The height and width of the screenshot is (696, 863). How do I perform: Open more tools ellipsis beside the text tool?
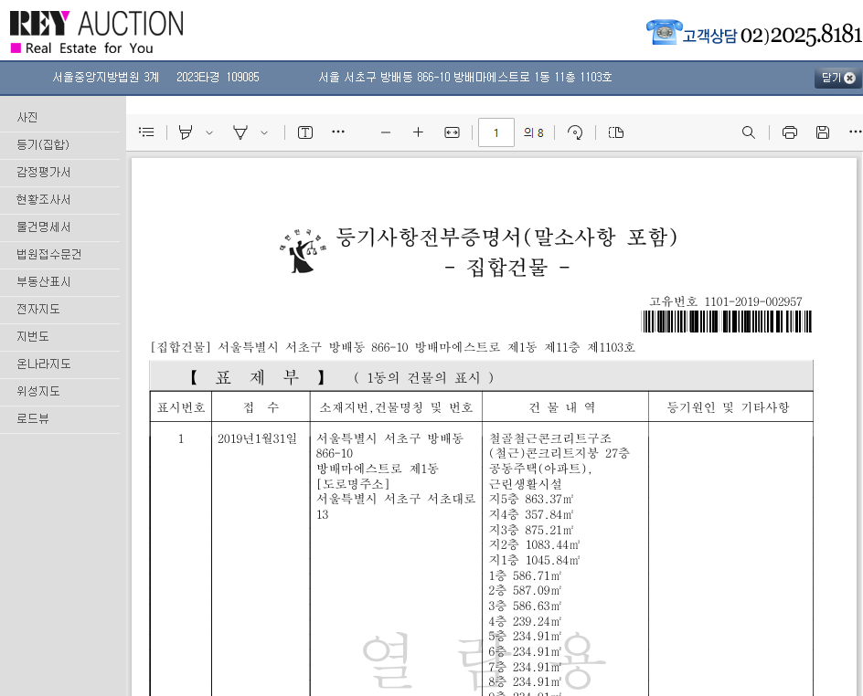tap(338, 132)
